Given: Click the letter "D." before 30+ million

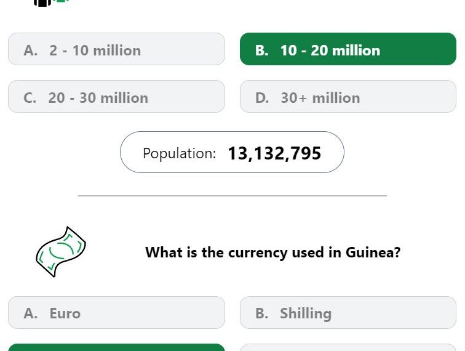Looking at the screenshot, I should 262,98.
